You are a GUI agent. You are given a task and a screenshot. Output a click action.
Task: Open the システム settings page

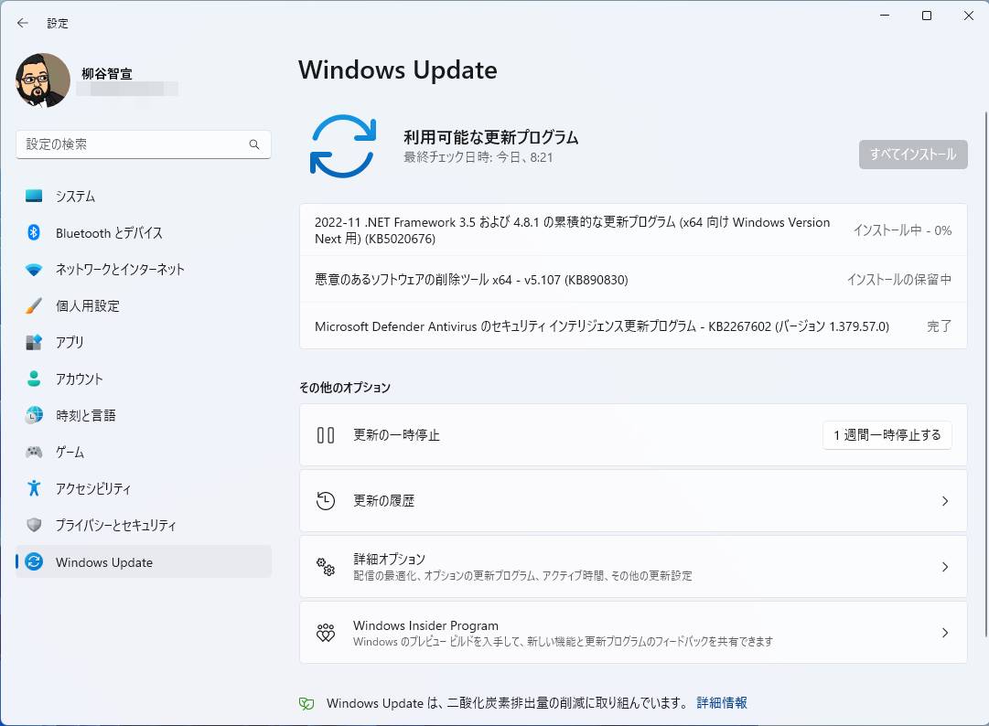[x=143, y=196]
